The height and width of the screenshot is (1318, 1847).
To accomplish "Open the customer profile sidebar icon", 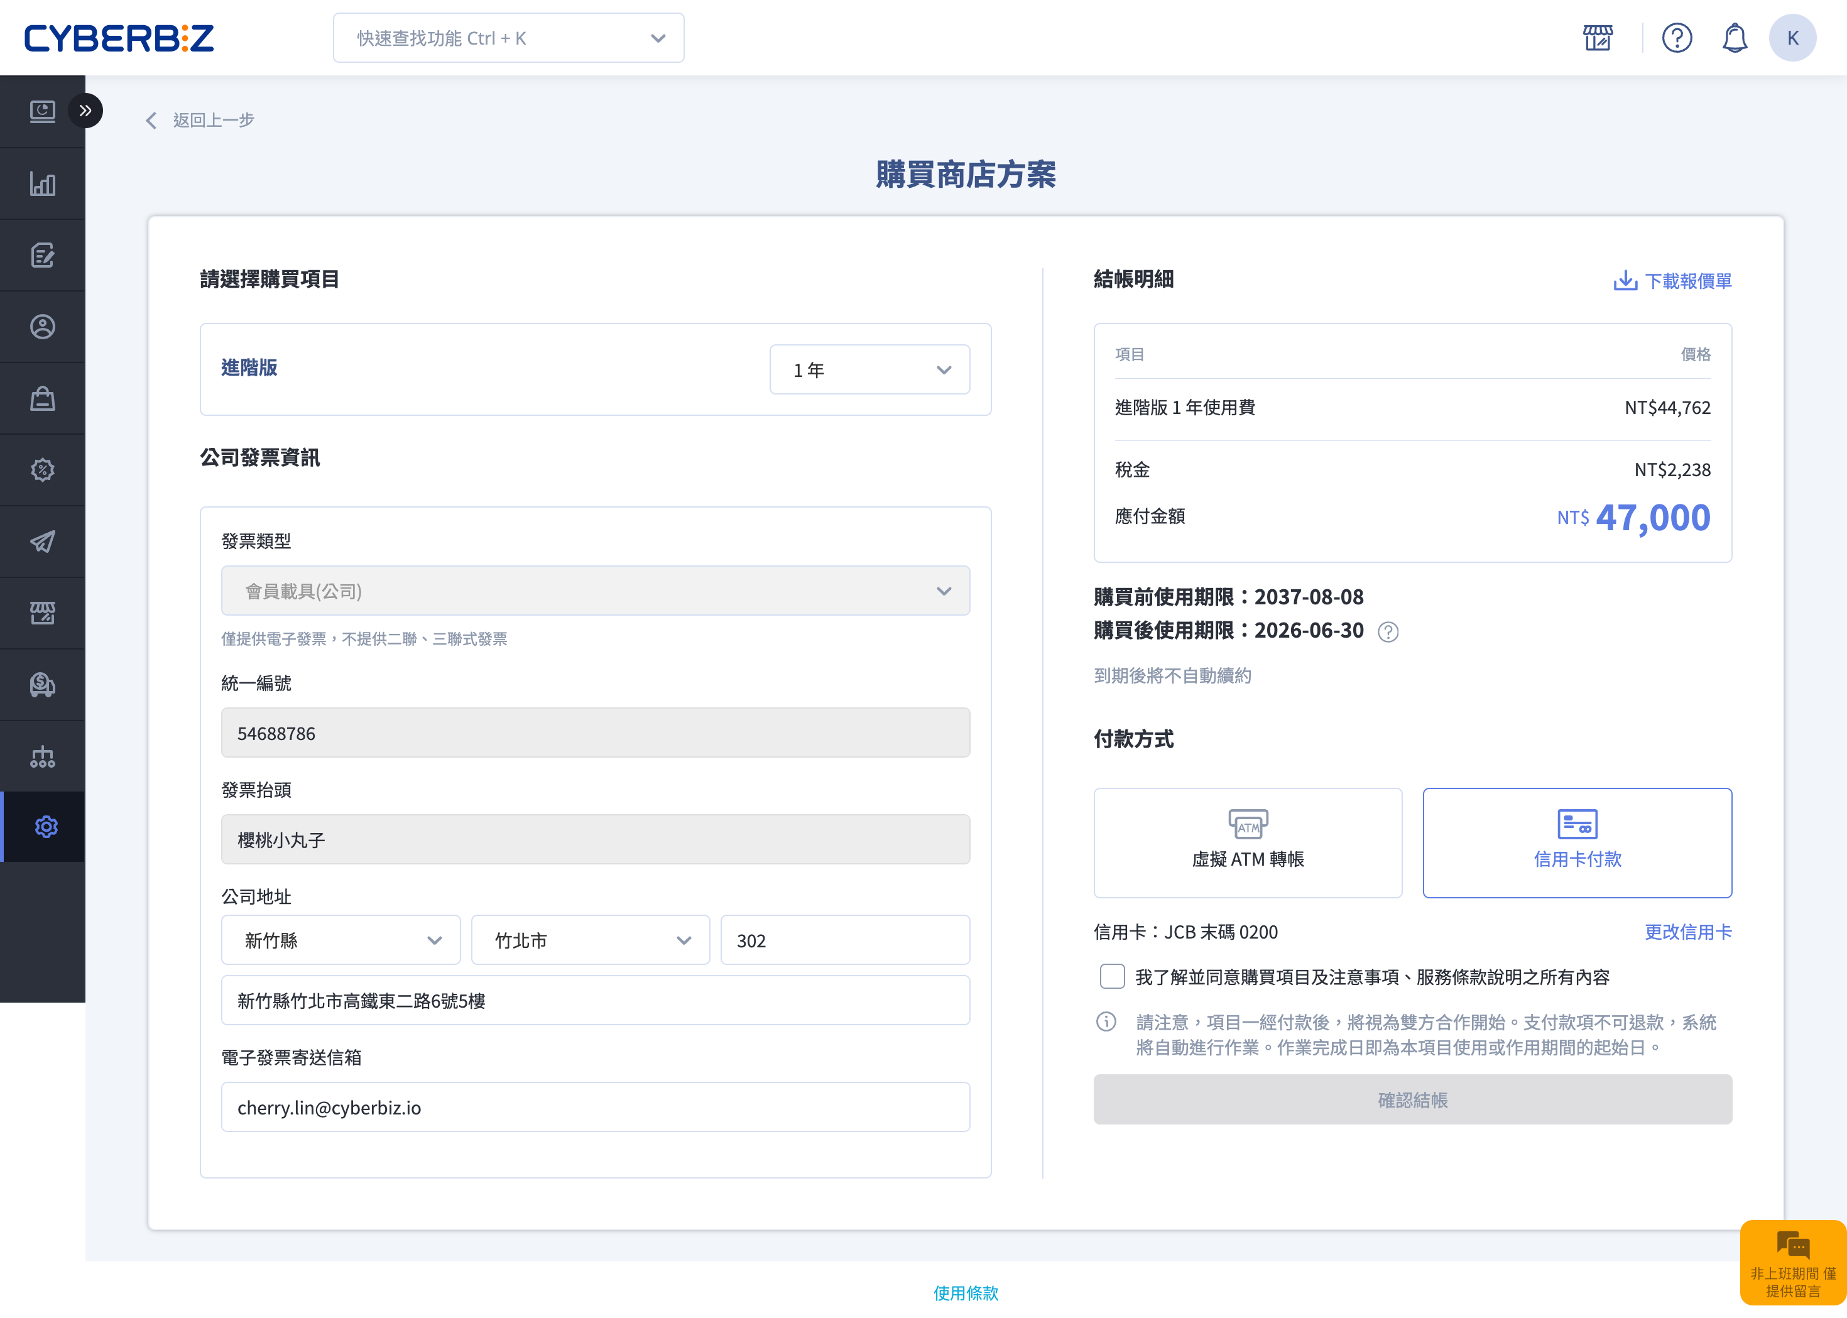I will (x=42, y=327).
